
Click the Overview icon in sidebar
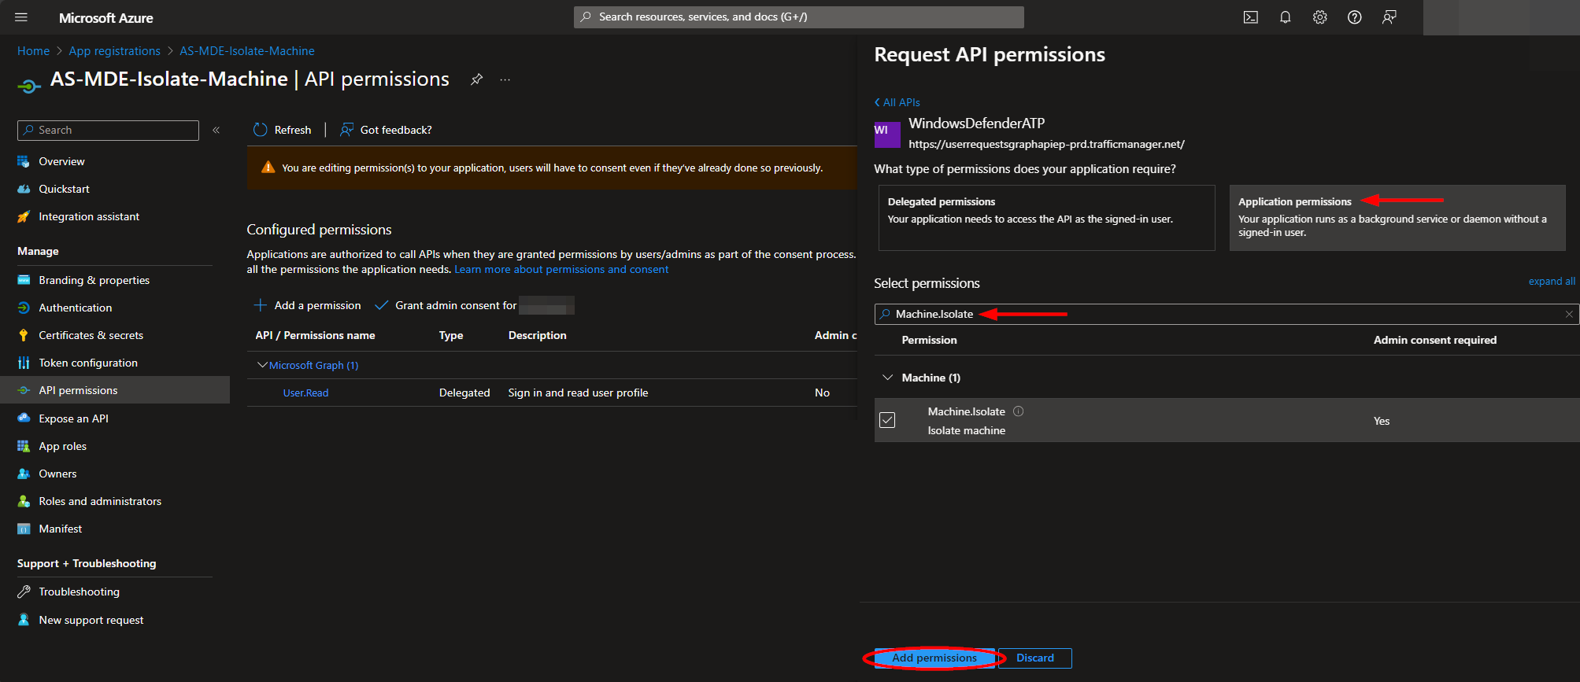coord(24,161)
